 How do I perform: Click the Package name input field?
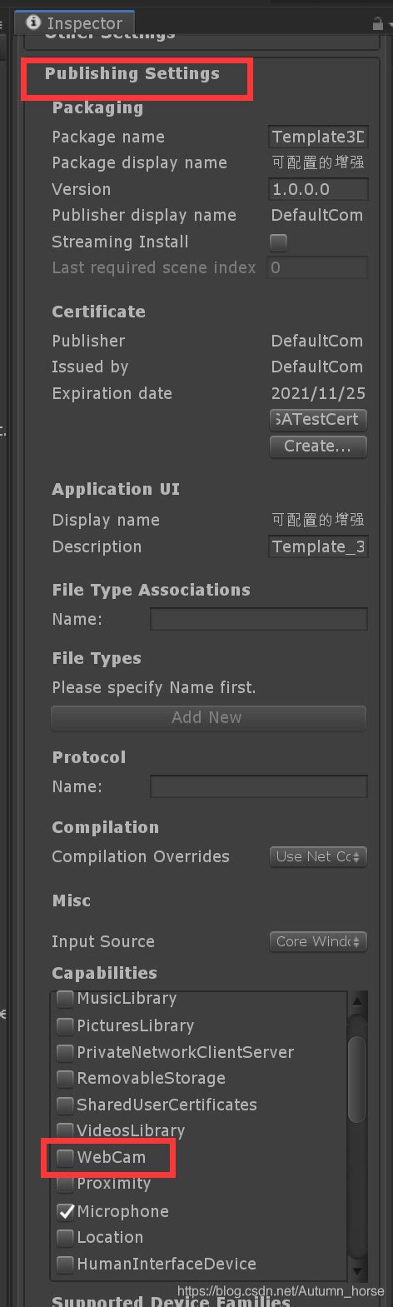pyautogui.click(x=318, y=137)
